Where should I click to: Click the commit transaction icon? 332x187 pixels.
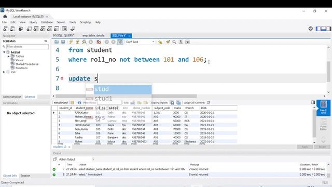tap(107, 42)
